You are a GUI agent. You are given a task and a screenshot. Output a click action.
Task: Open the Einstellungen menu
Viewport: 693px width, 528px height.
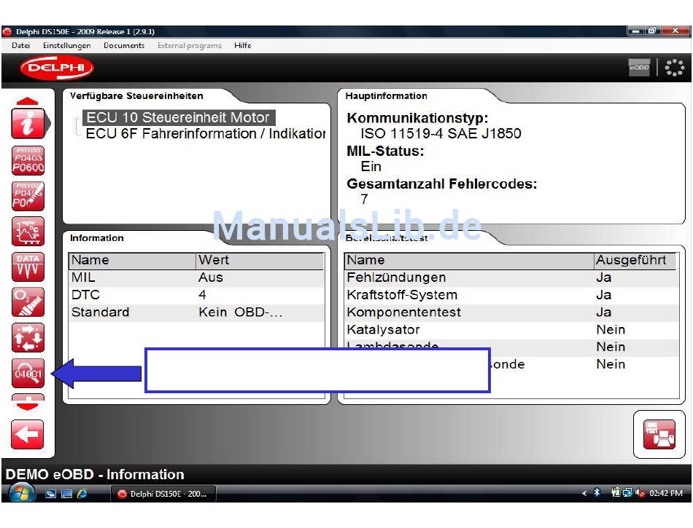66,45
